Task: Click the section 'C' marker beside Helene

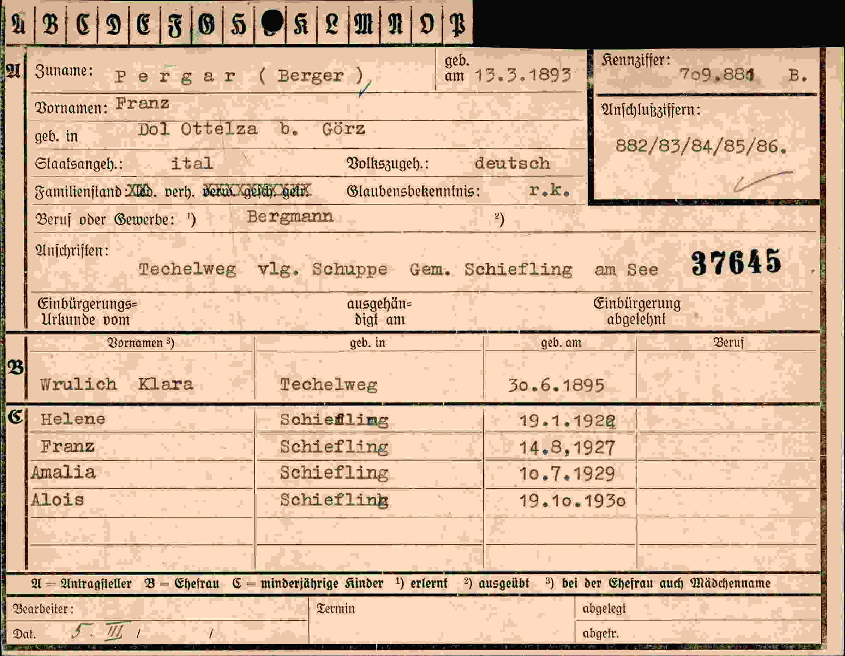Action: pyautogui.click(x=16, y=417)
